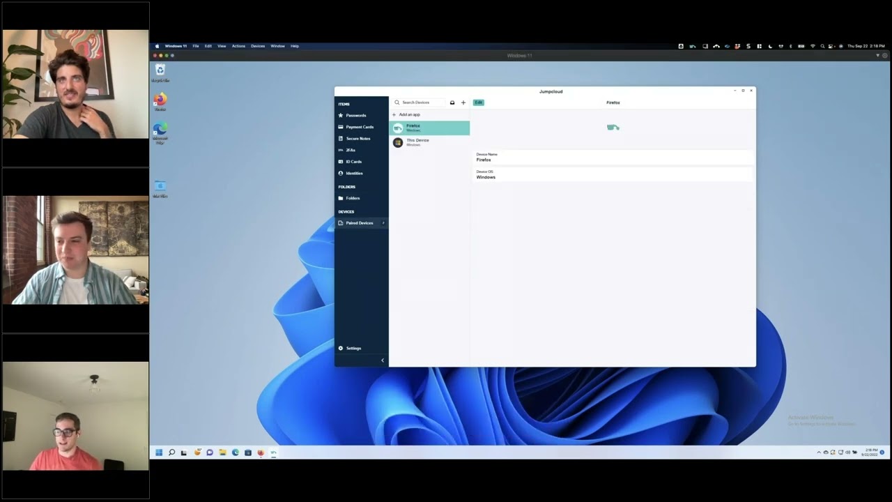The height and width of the screenshot is (502, 892).
Task: Click the inbox tray icon beside search
Action: [x=452, y=102]
